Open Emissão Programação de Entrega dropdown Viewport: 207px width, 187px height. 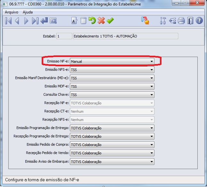[x=112, y=128]
